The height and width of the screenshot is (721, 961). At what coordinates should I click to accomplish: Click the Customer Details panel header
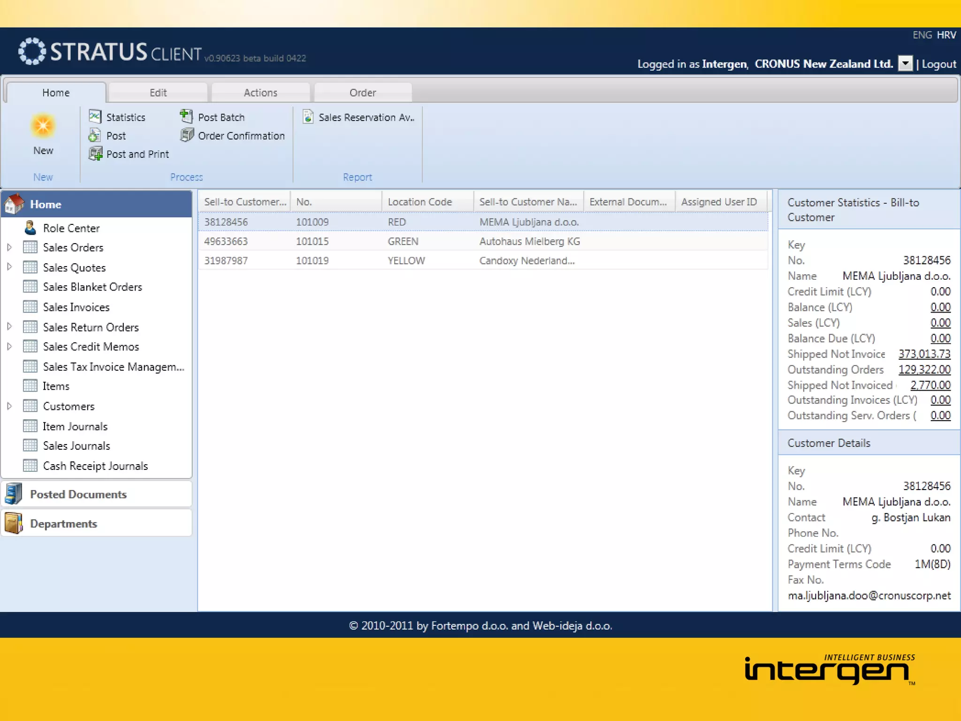[869, 443]
